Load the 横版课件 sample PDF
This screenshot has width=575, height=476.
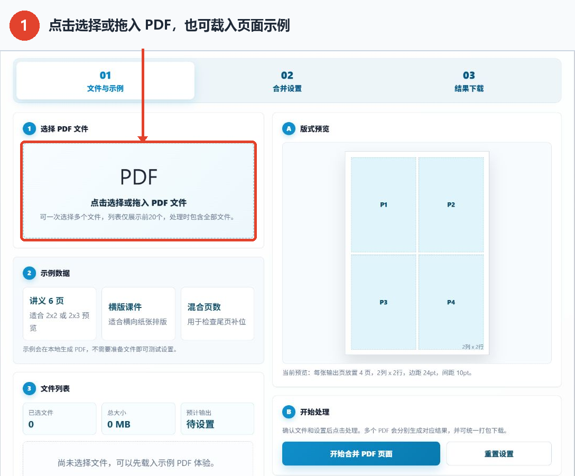coord(138,313)
